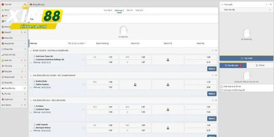The width and height of the screenshot is (274, 137).
Task: Select the 1.91 handicap odds for Gold Coast Titans
Action: [x=110, y=57]
